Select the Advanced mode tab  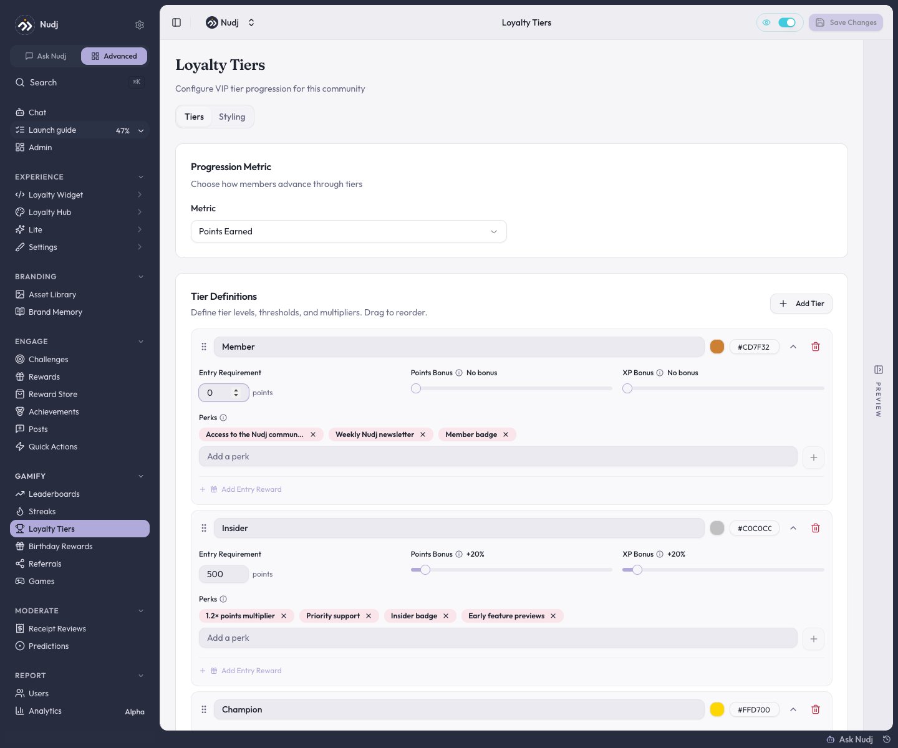(x=114, y=56)
